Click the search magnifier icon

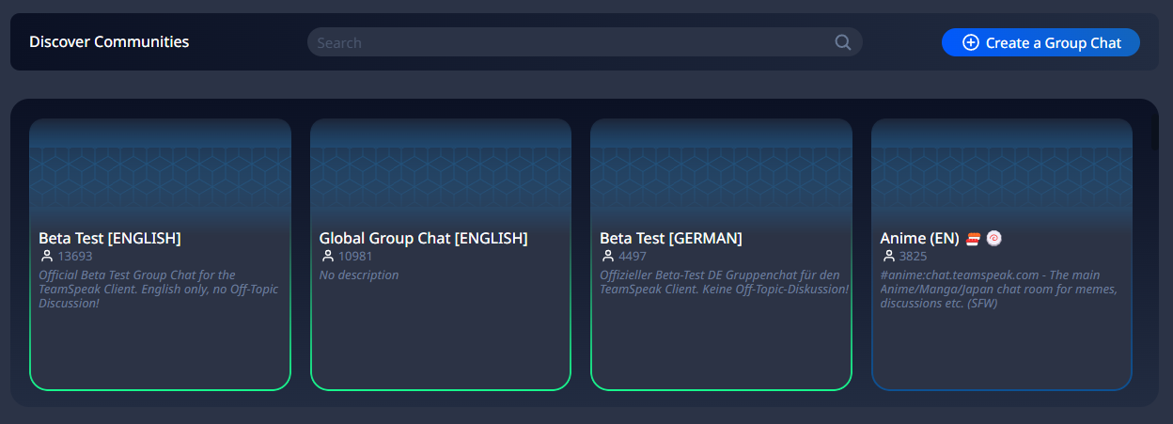coord(843,42)
